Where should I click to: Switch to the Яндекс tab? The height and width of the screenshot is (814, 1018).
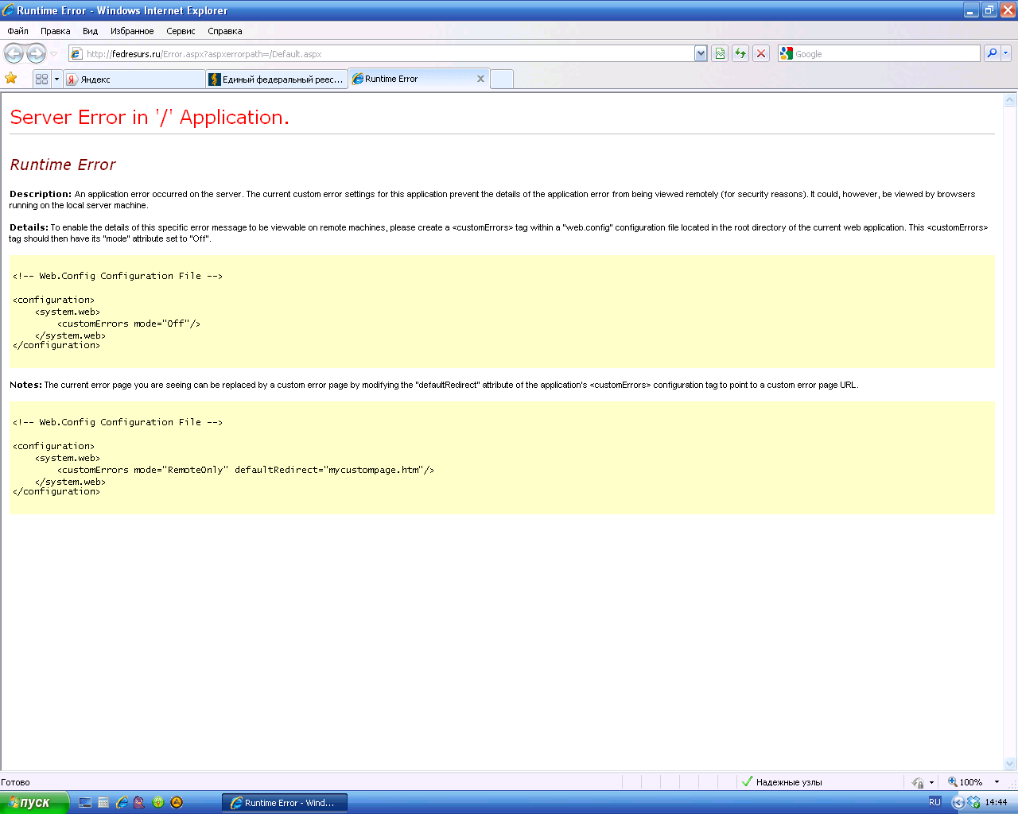pos(134,79)
